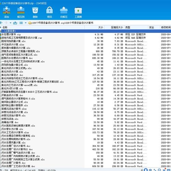This screenshot has height=171, width=171.
Task: Select file 絮凝沉淀池计算书.xlsx
Action: [14, 109]
